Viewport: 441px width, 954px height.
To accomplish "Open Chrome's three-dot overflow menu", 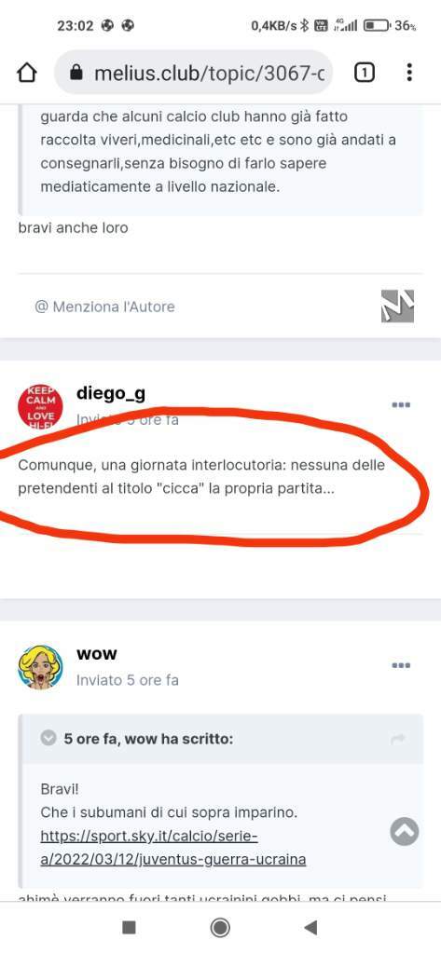I will (409, 73).
